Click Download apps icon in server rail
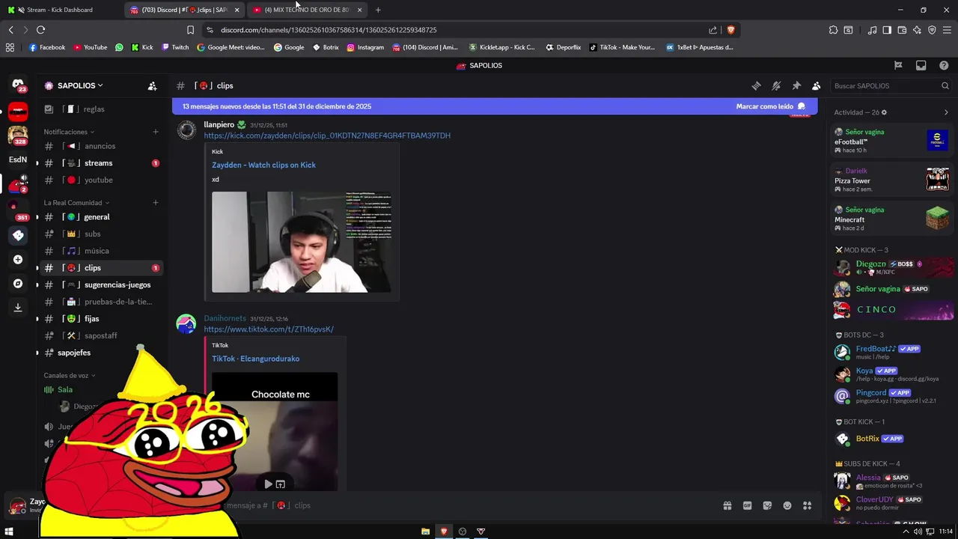Image resolution: width=958 pixels, height=539 pixels. pyautogui.click(x=18, y=308)
